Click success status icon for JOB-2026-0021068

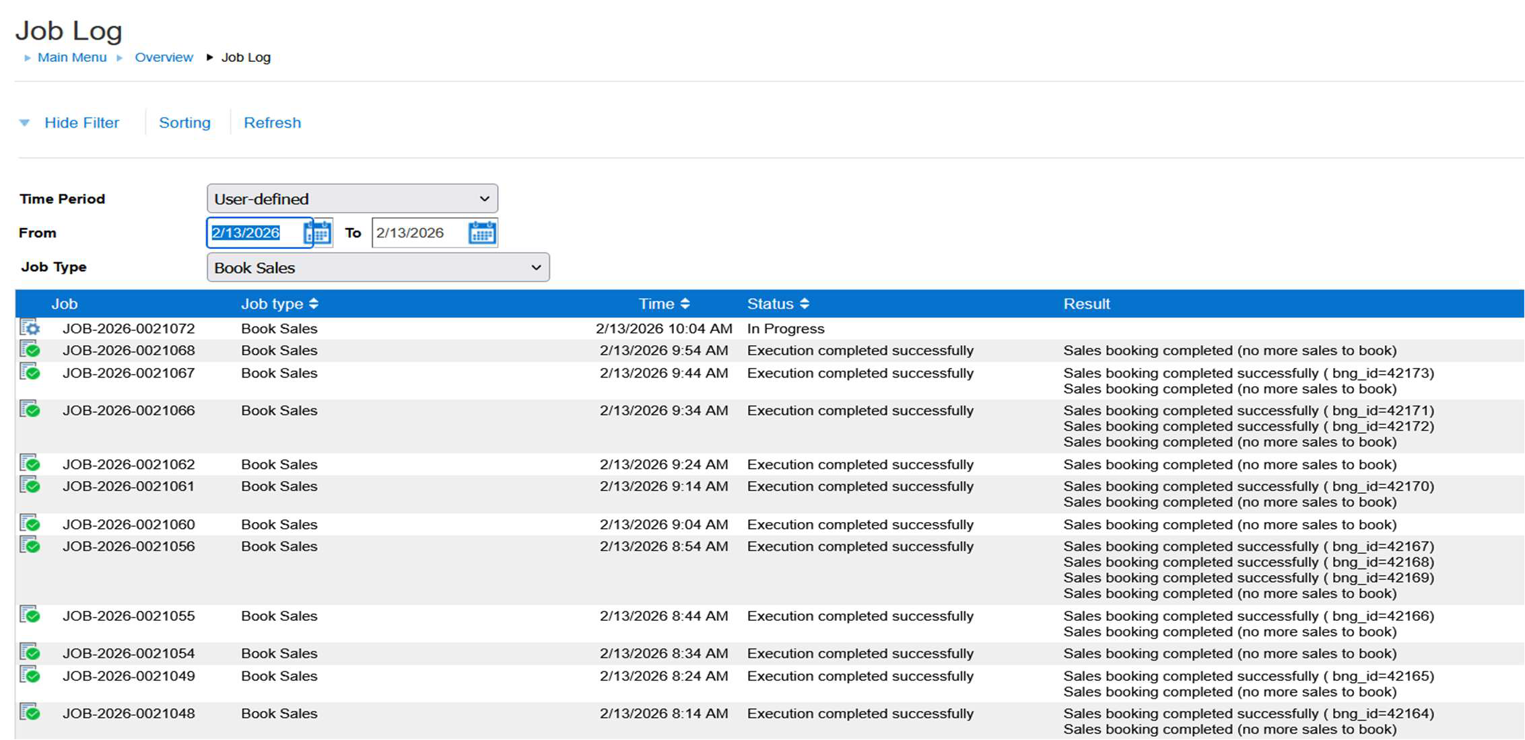(30, 350)
